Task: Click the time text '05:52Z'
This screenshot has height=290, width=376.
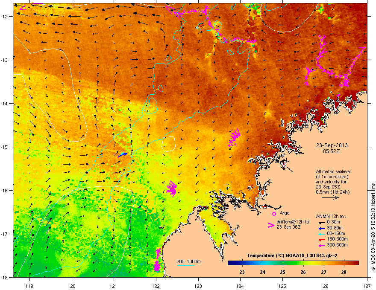Action: 332,151
